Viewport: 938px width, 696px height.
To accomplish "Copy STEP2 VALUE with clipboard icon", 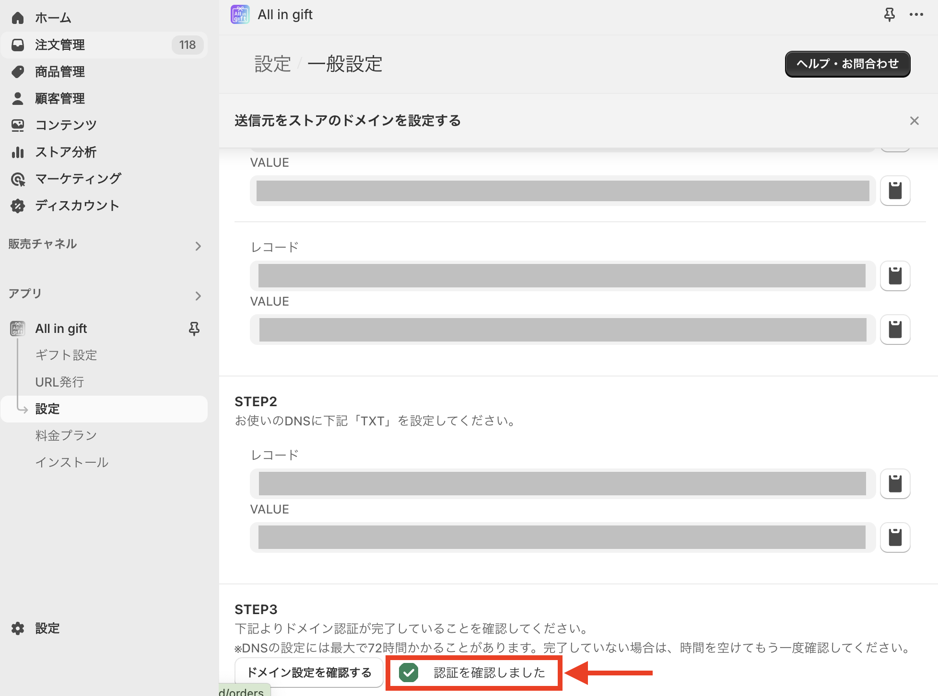I will tap(895, 537).
